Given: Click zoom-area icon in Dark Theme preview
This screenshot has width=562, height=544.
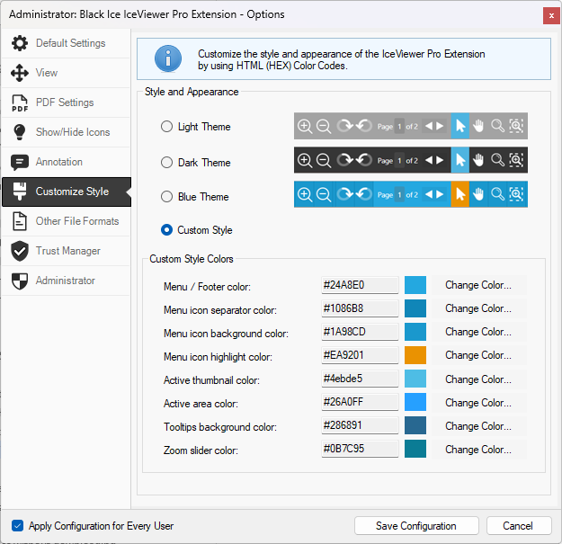Looking at the screenshot, I should 516,160.
